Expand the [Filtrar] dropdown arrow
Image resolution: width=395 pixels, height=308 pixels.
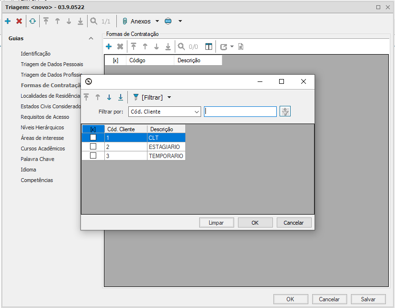(x=169, y=97)
